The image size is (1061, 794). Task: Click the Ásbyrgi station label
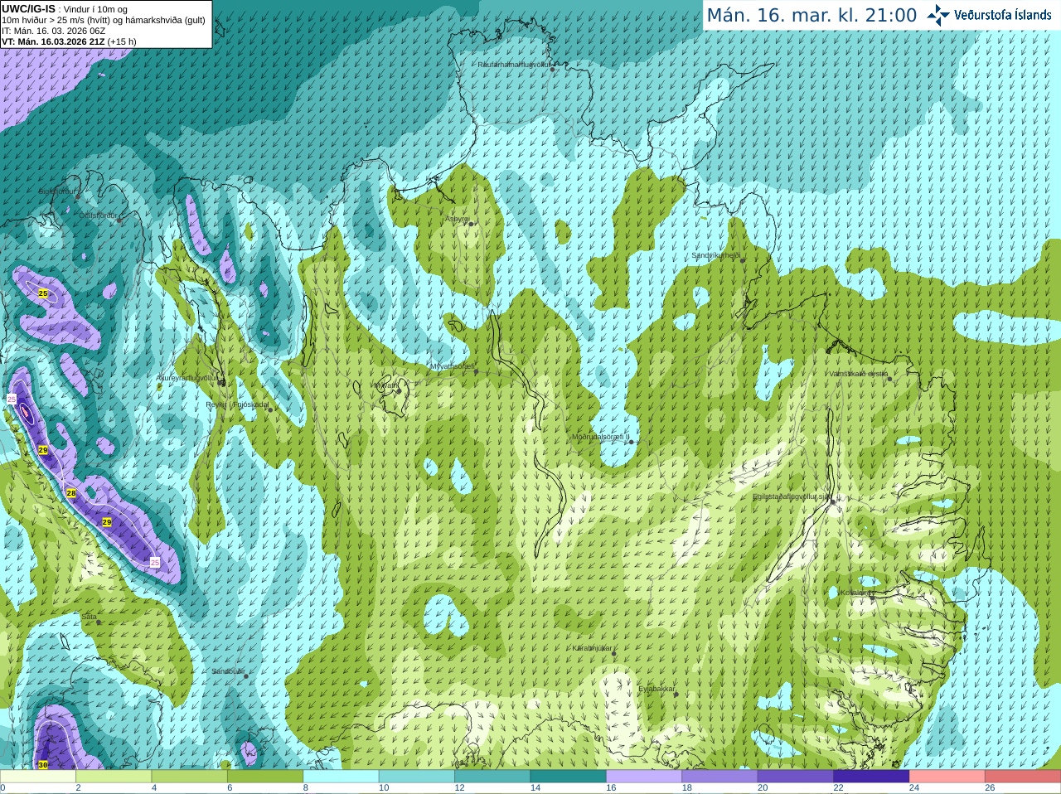pyautogui.click(x=458, y=219)
